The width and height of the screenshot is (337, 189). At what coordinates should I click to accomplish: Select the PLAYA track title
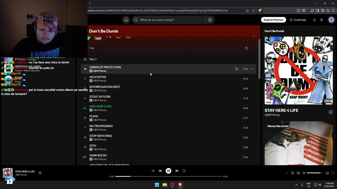[93, 116]
